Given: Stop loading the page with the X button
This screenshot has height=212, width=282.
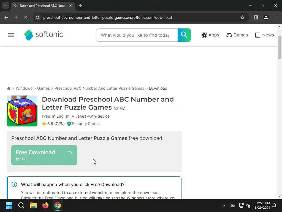Looking at the screenshot, I should [26, 17].
